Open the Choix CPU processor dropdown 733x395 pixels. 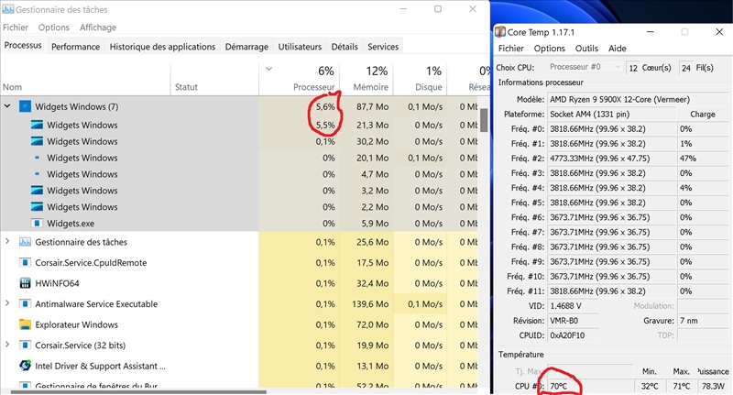coord(584,67)
